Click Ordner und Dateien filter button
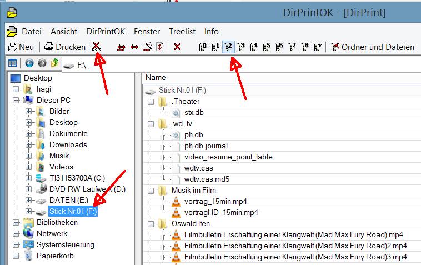 pyautogui.click(x=373, y=47)
